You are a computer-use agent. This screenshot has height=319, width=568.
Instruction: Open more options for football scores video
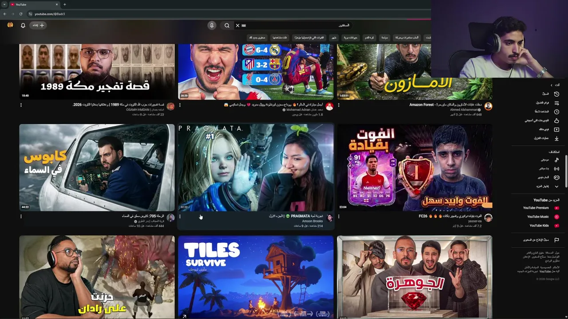pyautogui.click(x=180, y=105)
